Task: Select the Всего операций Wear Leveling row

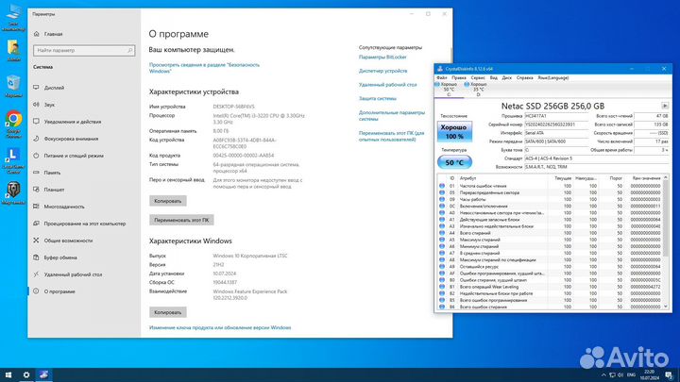Action: pos(550,287)
